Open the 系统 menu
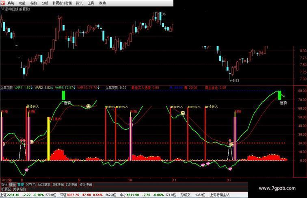 [x=11, y=3]
